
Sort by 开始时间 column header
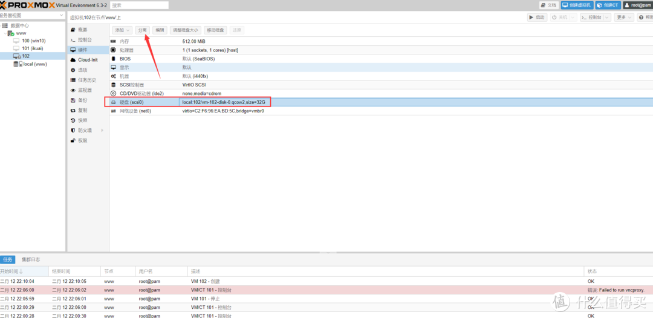[12, 271]
